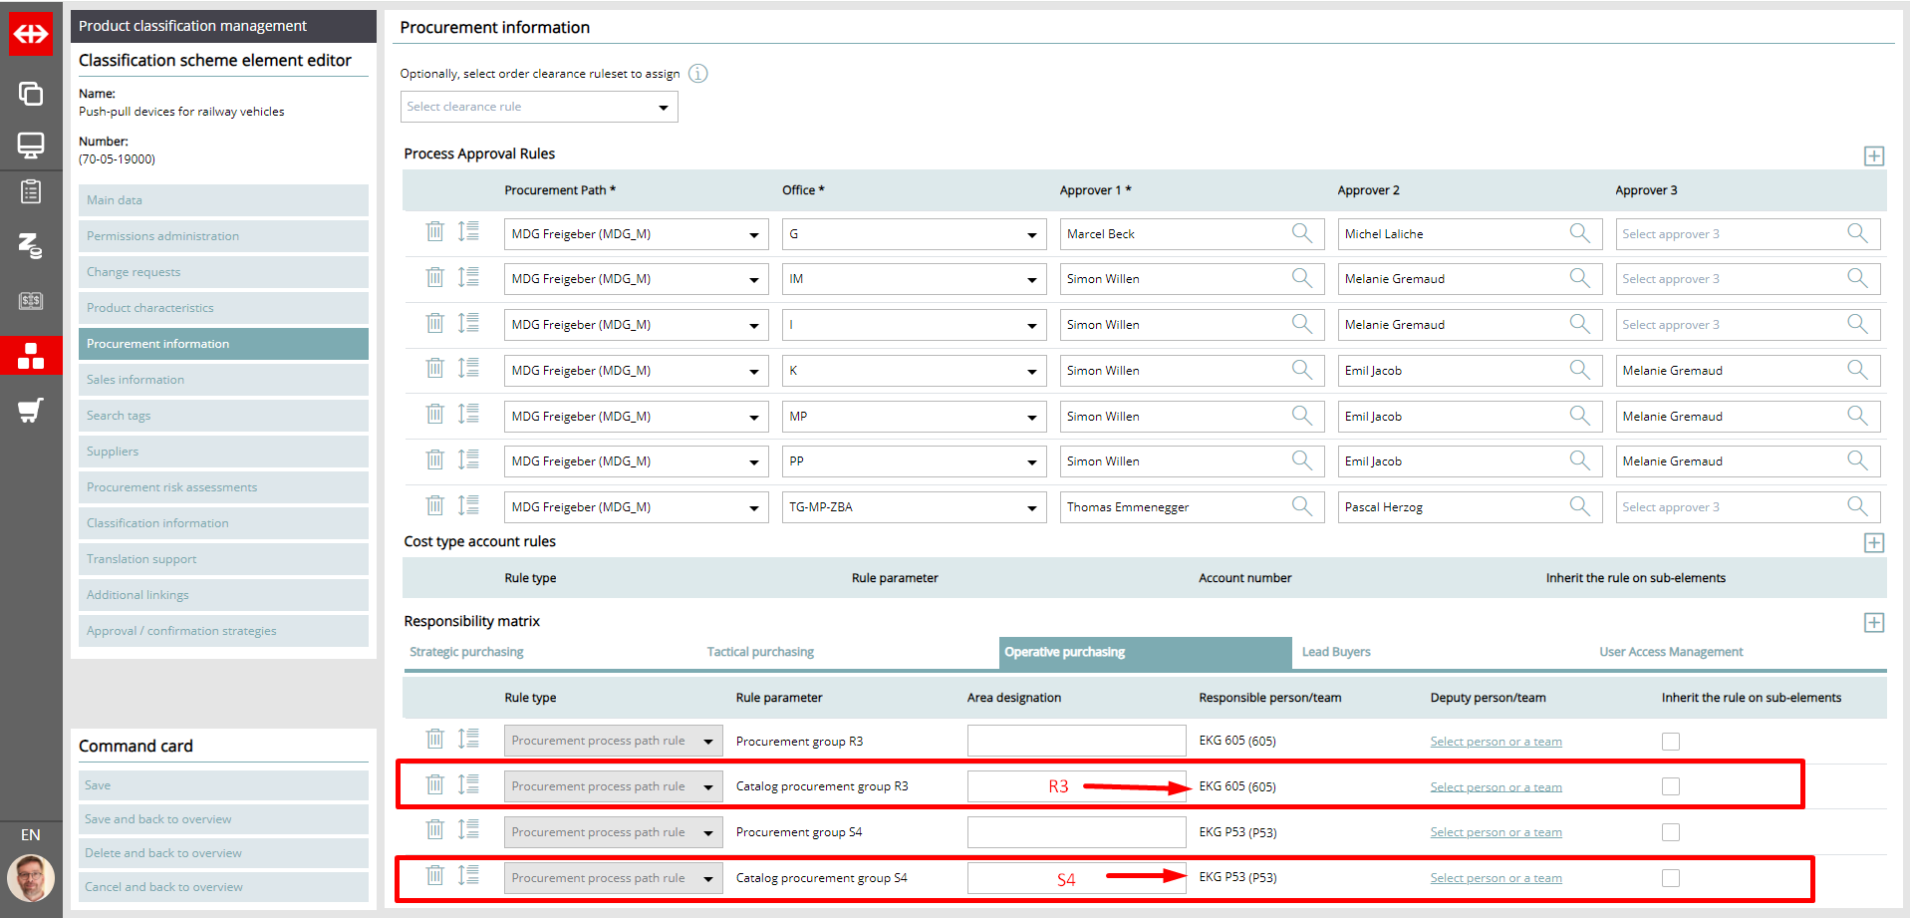Select deputy person or team for Procurement group S4
The height and width of the screenshot is (918, 1910).
point(1496,832)
